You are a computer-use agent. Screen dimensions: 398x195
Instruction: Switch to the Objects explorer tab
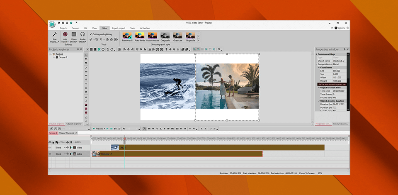coord(74,124)
